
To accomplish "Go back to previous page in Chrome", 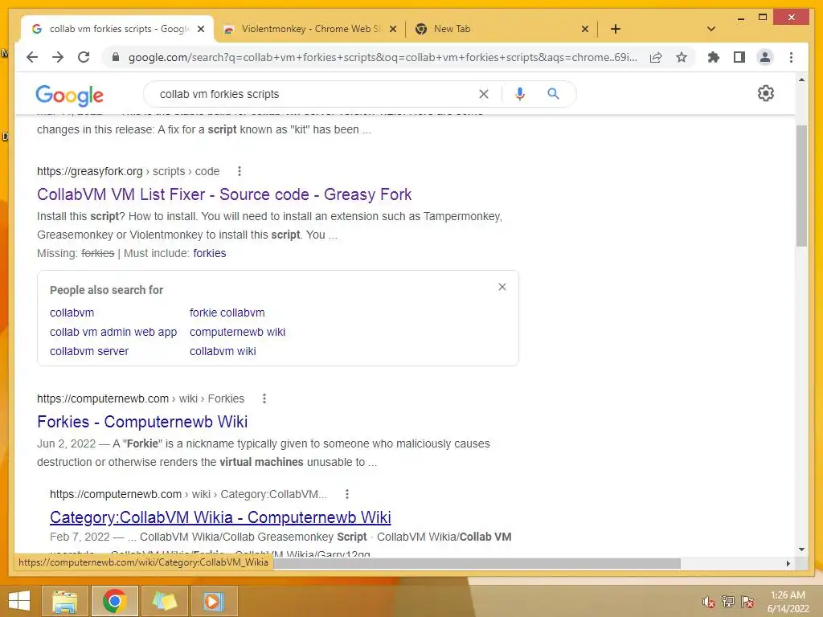I will pyautogui.click(x=32, y=57).
